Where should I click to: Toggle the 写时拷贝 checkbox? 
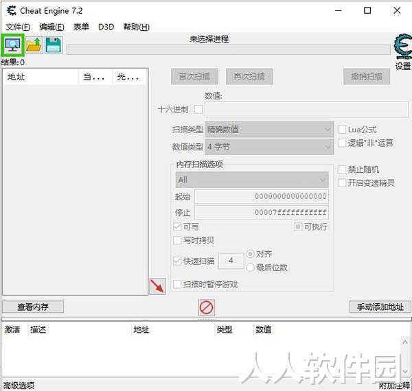click(x=177, y=240)
